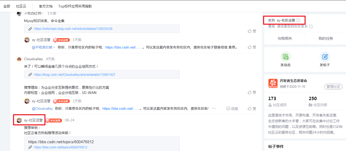Open 开发者生态英雄会 community logo

coord(273,84)
